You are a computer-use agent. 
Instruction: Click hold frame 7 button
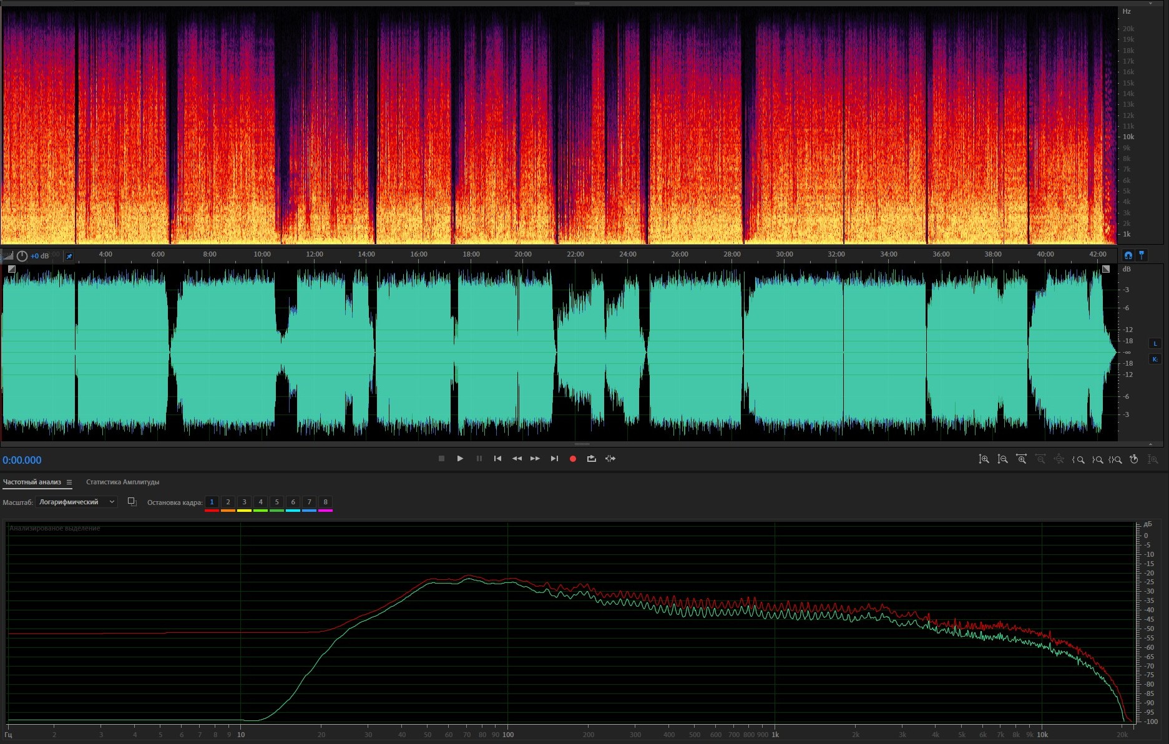click(309, 502)
